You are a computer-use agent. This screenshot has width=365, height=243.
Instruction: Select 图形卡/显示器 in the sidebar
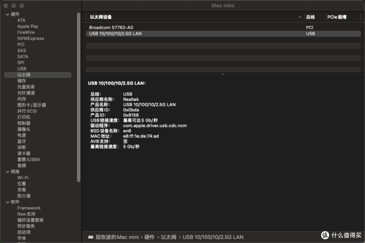pyautogui.click(x=32, y=105)
